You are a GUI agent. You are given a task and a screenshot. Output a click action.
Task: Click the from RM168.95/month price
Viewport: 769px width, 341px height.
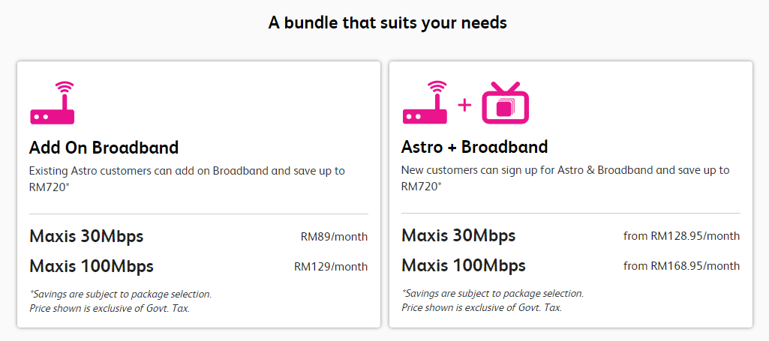(x=681, y=266)
